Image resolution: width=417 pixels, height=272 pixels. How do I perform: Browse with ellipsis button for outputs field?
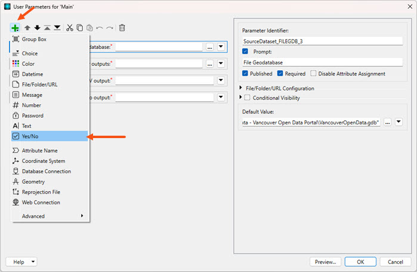(x=210, y=64)
